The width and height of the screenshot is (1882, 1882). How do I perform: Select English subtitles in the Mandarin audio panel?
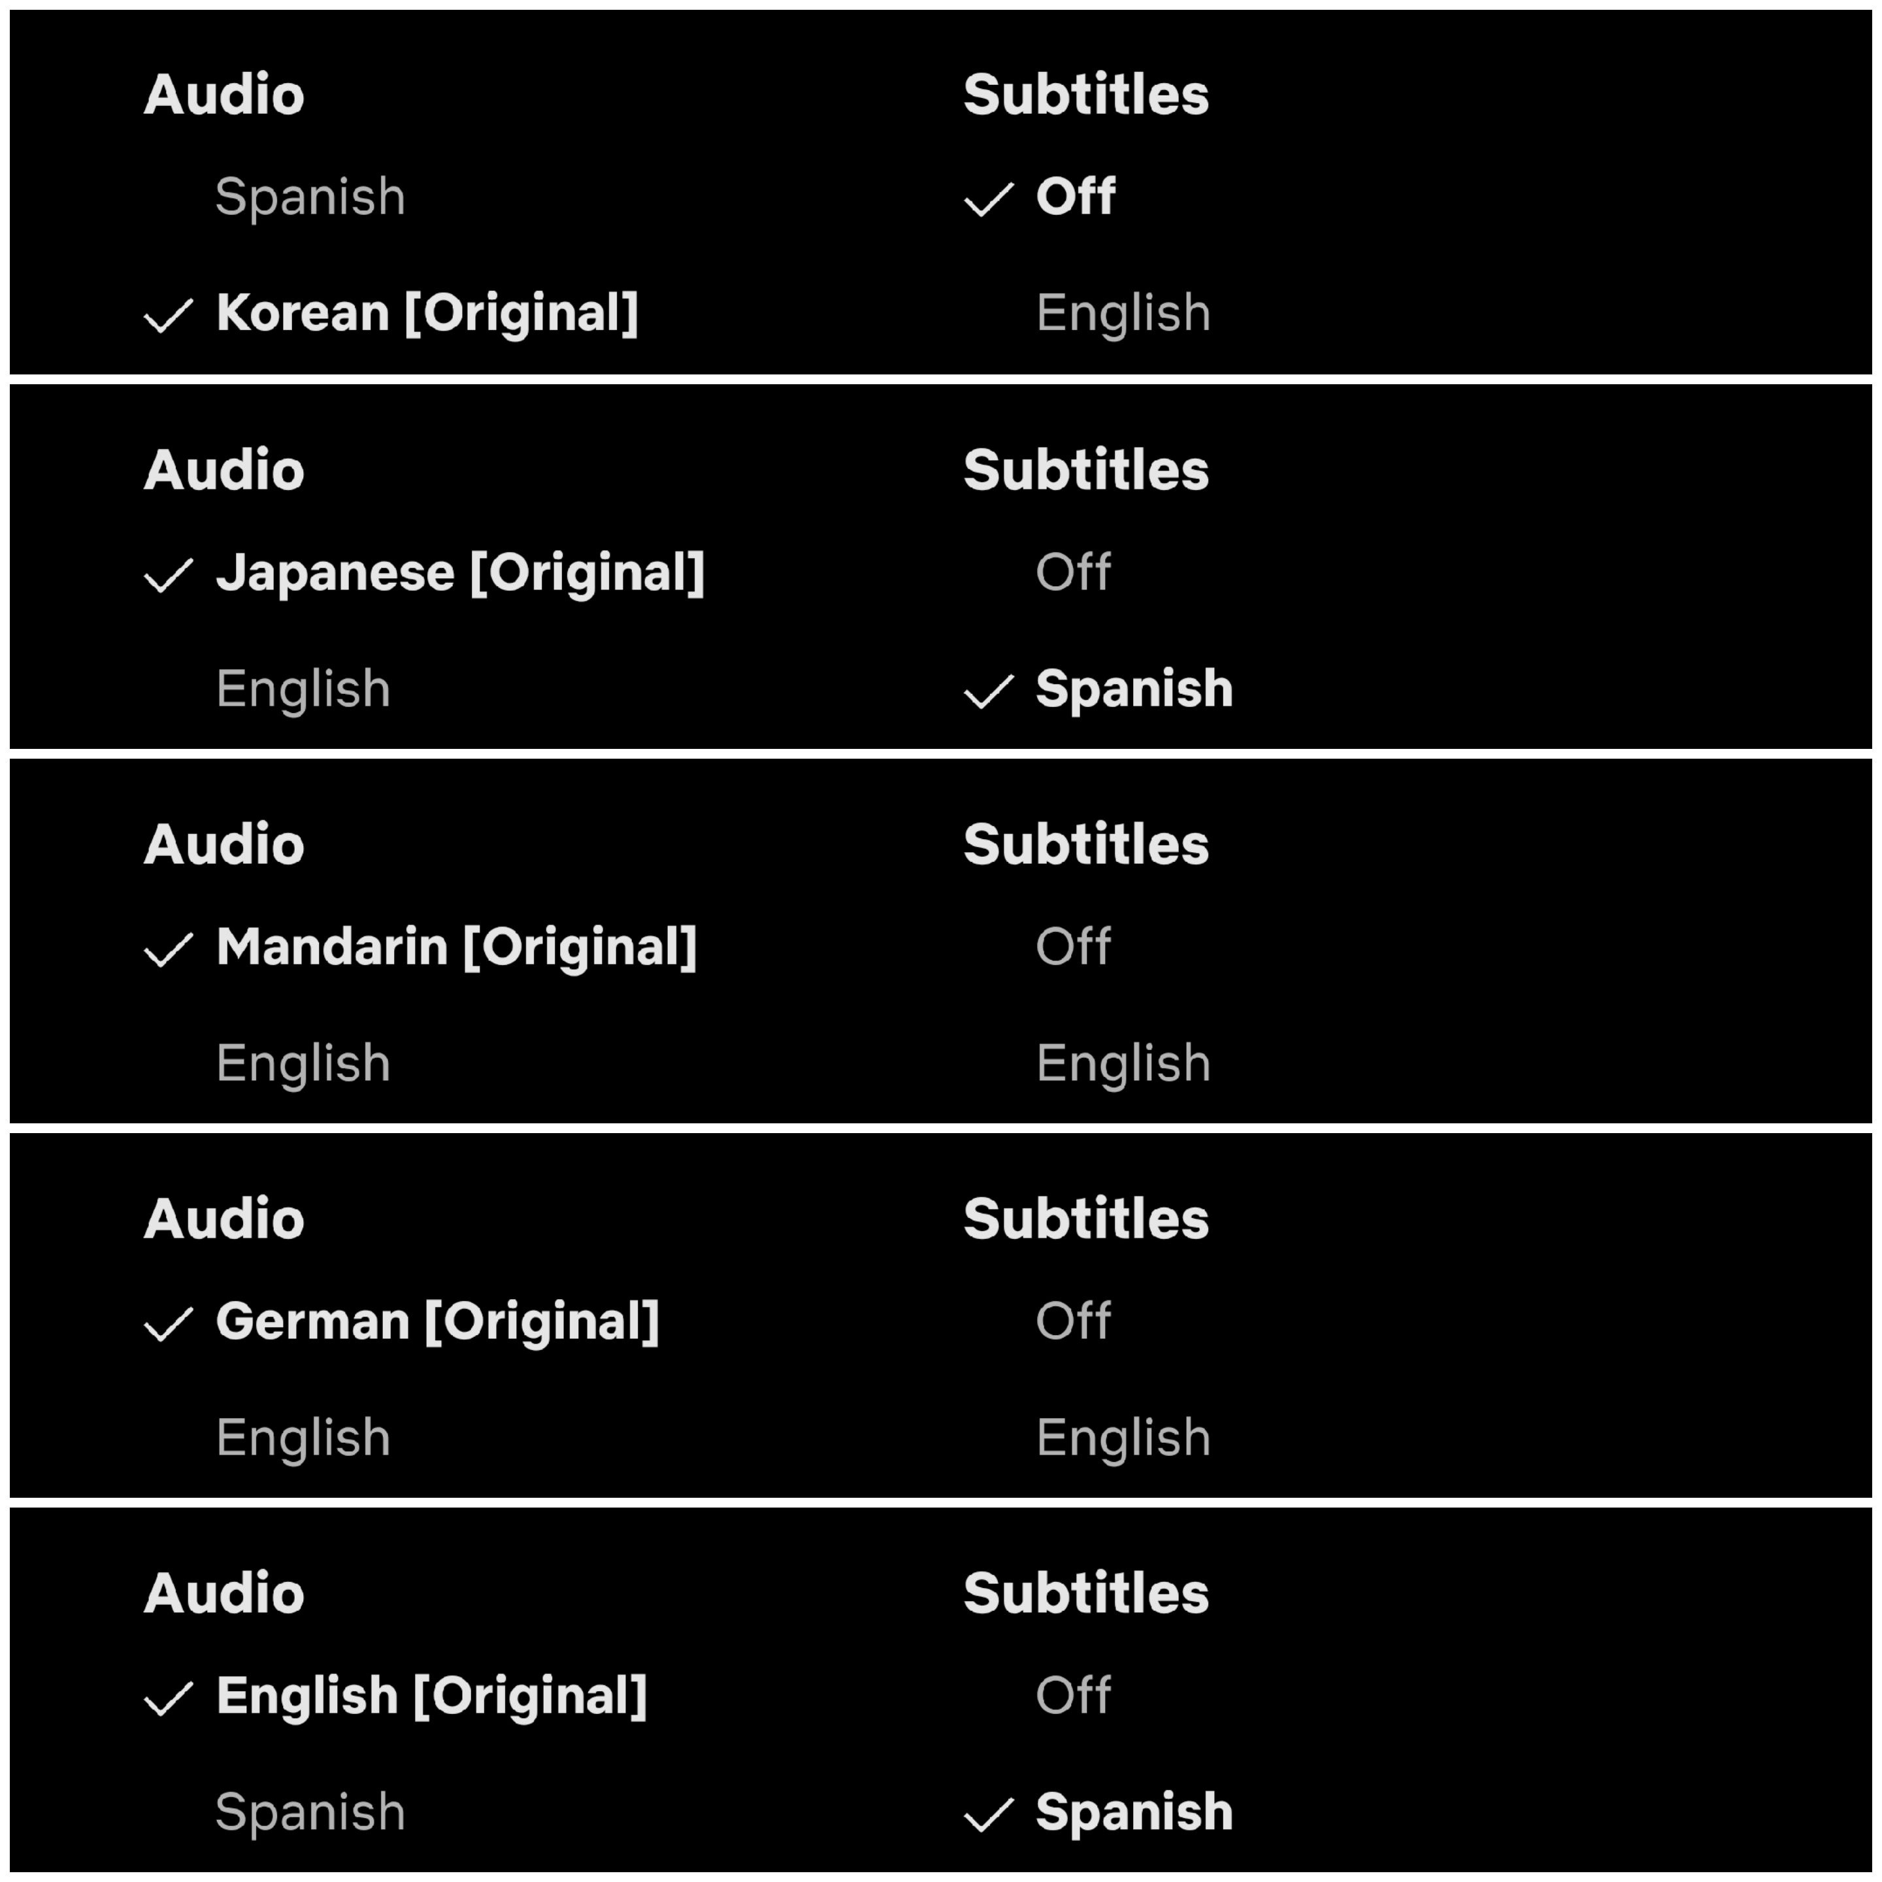tap(1123, 1064)
